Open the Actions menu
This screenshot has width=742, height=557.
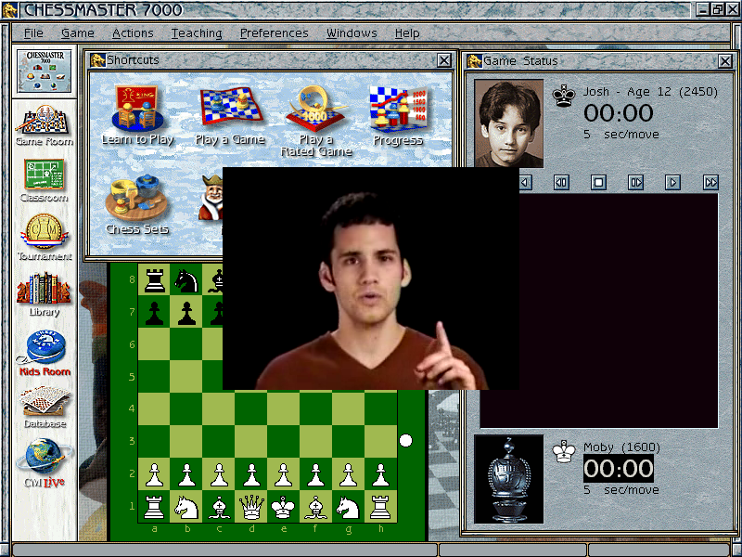[133, 33]
